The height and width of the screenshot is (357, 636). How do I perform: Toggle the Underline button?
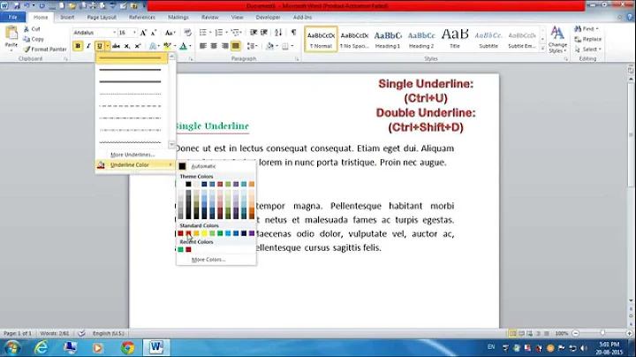coord(99,46)
